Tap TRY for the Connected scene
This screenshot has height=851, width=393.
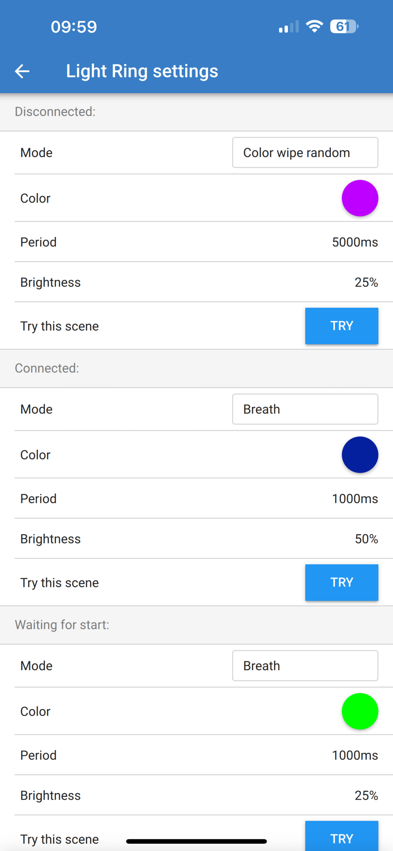point(341,582)
